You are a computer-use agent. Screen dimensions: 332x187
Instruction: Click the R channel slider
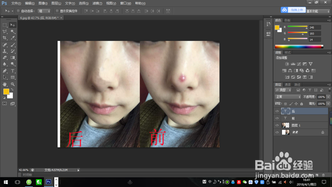[x=297, y=27]
